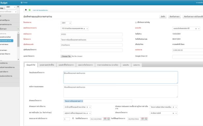Select the highlighted blue sidebar menu item
This screenshot has width=203, height=126.
click(x=7, y=41)
